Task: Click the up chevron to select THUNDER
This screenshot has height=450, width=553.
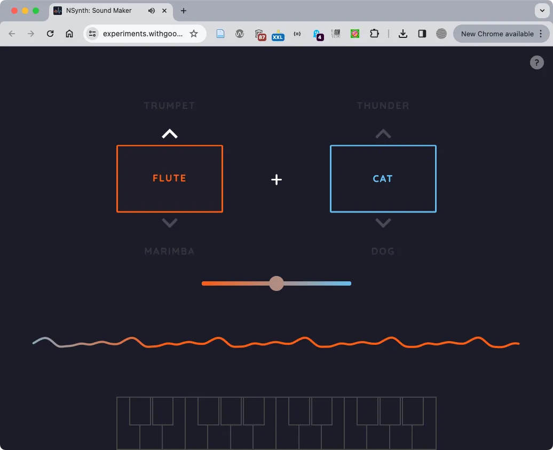Action: tap(383, 133)
